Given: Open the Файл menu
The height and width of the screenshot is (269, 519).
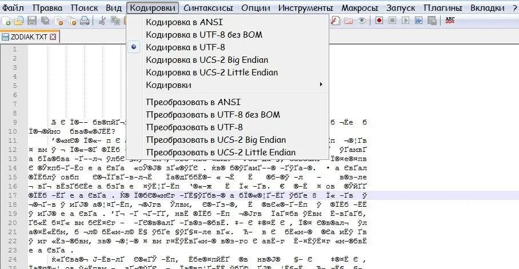Looking at the screenshot, I should tap(13, 7).
